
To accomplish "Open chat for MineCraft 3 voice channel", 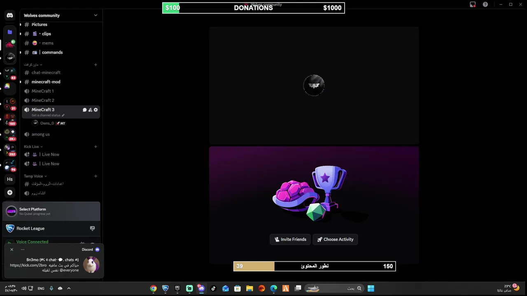I will [x=84, y=110].
